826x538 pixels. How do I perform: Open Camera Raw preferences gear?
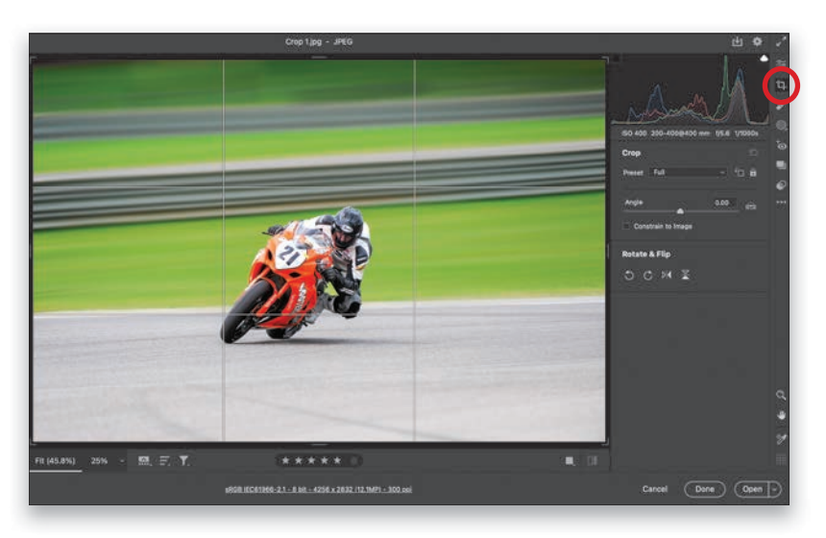tap(757, 42)
